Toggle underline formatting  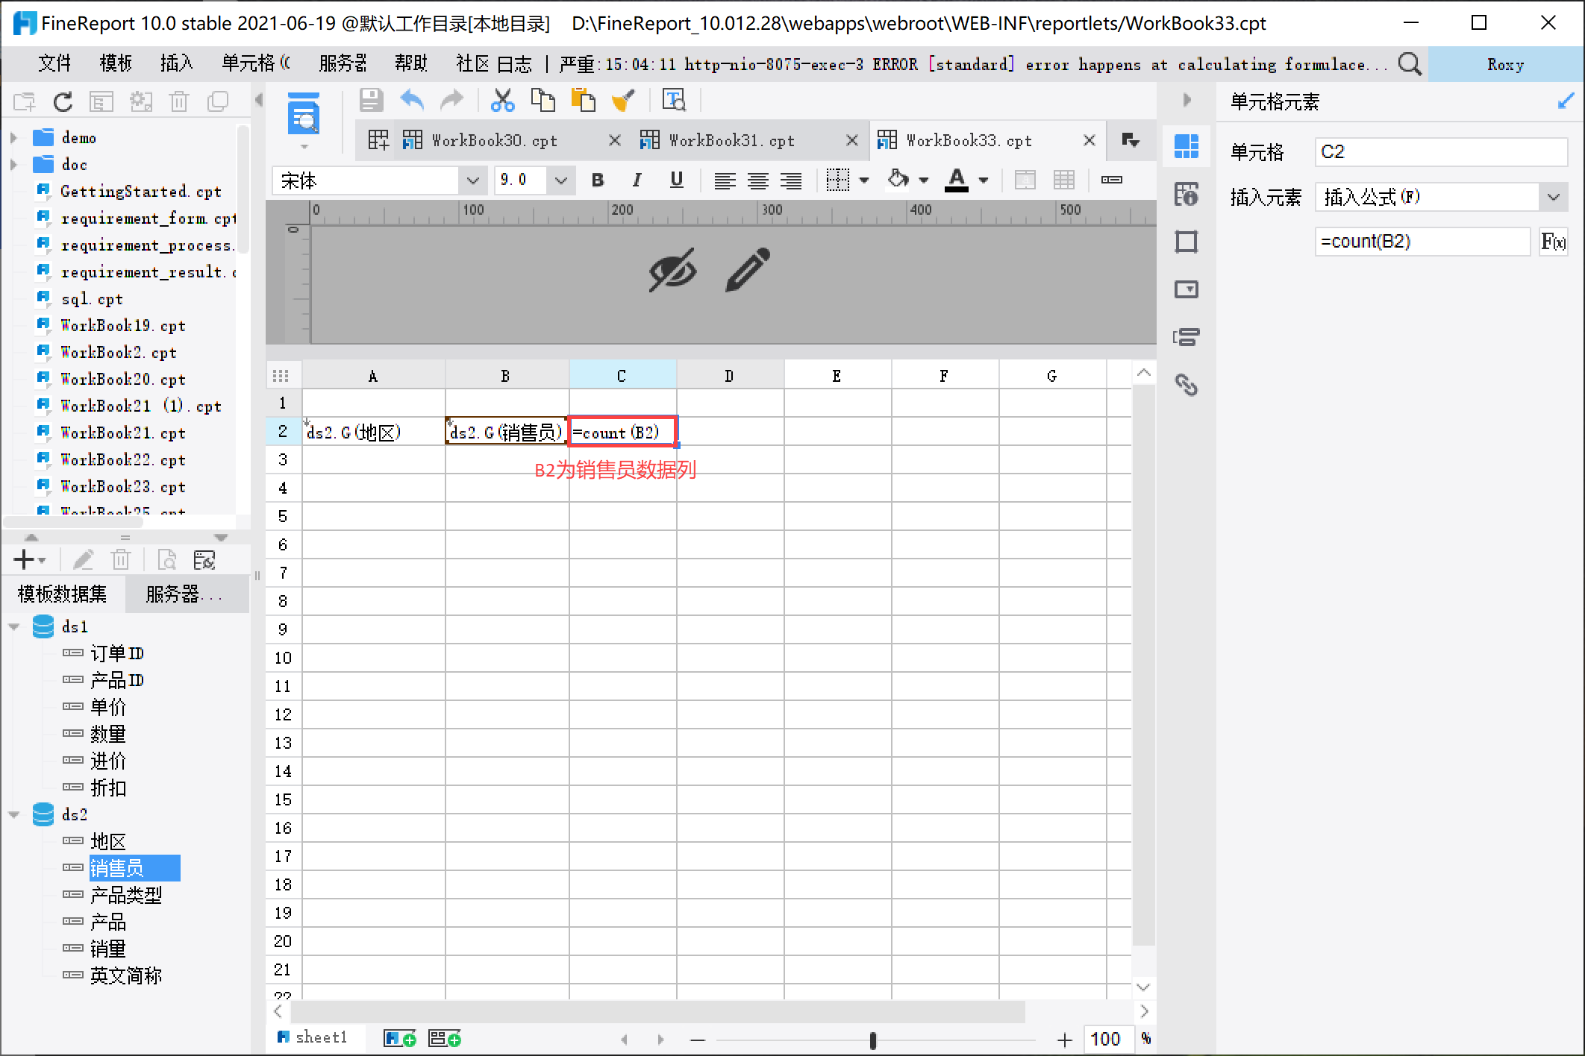[x=676, y=180]
